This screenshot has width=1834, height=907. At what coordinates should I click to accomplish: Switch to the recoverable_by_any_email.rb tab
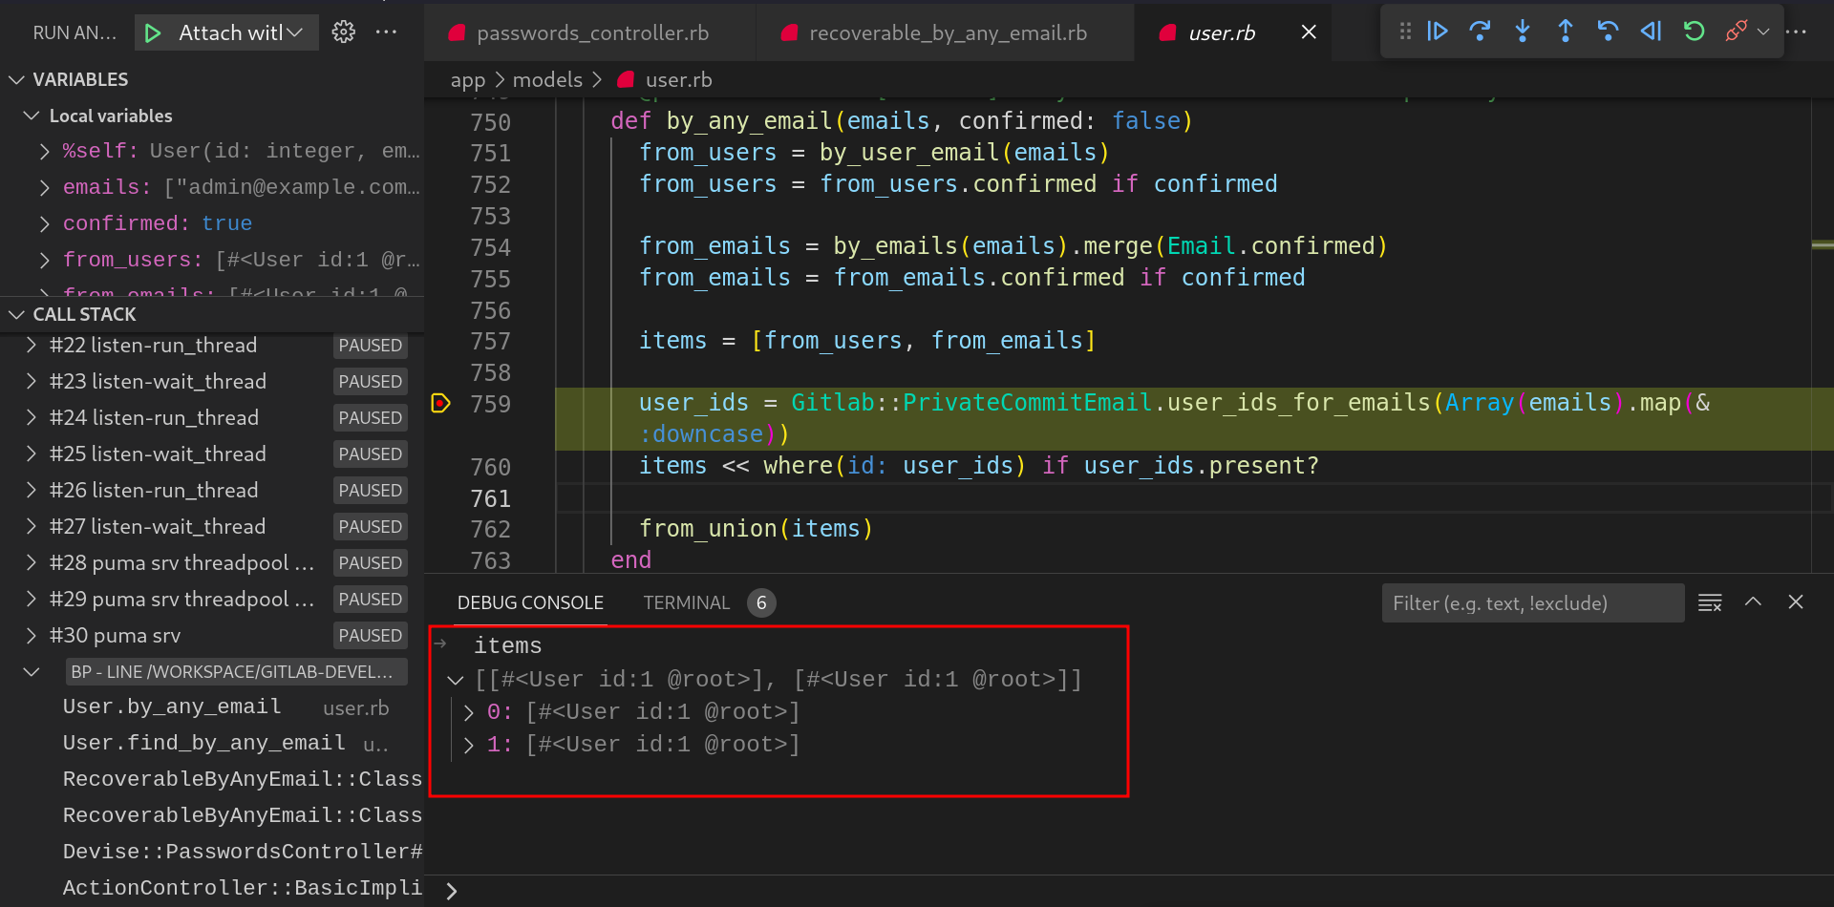(944, 33)
